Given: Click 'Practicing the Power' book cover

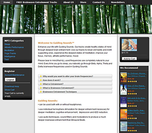Looking at the screenshot, I should coord(124,126).
